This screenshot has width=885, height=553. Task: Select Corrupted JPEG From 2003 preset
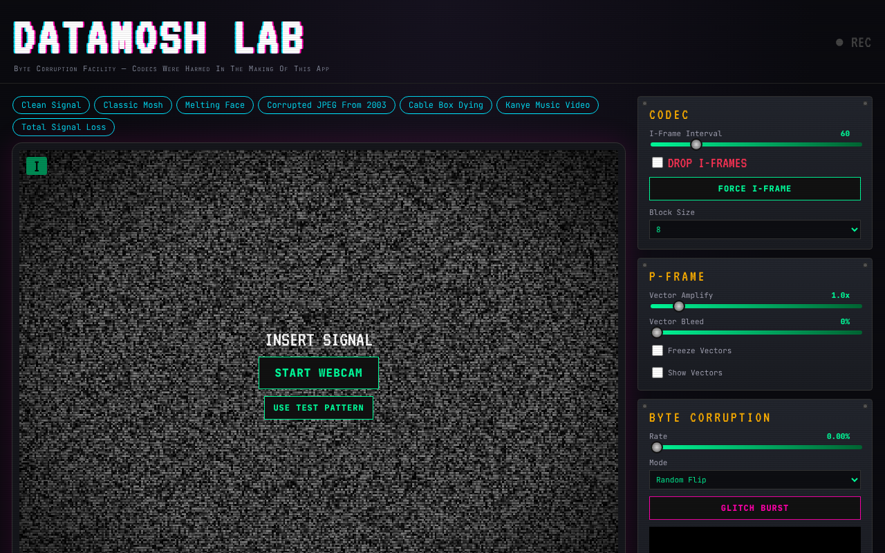coord(326,105)
